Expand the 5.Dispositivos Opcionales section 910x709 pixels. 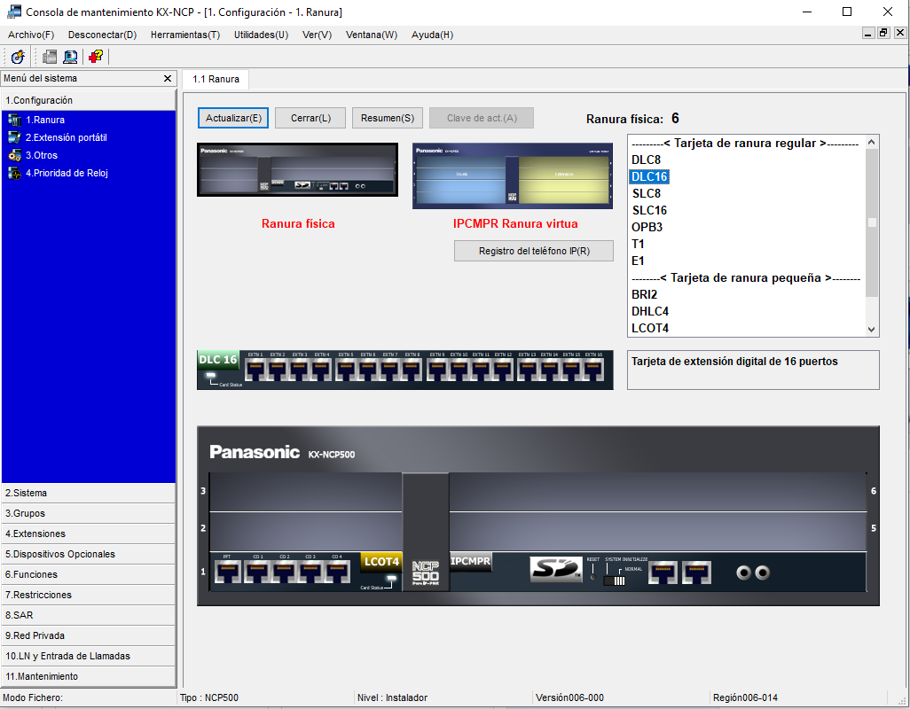[88, 554]
